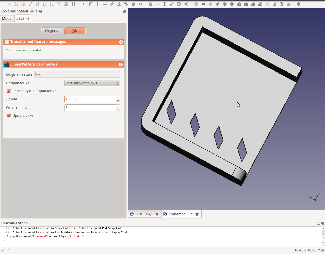
Task: Collapse the Transformed feature messages panel
Action: coord(121,42)
